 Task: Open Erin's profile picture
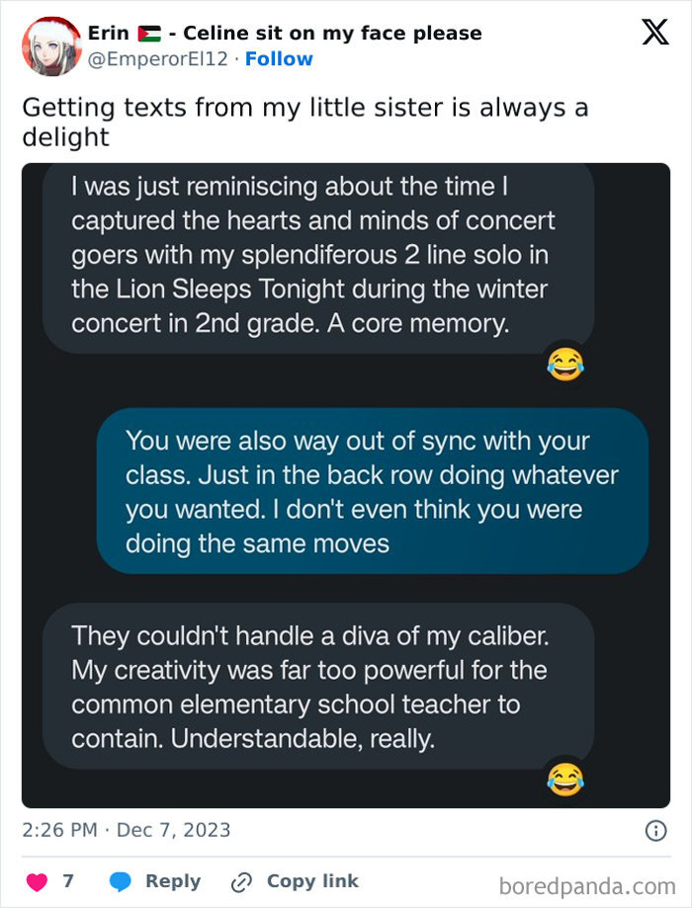(x=50, y=45)
